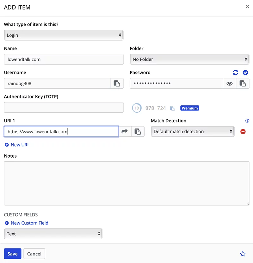
Task: Add a New Custom Field
Action: [27, 223]
